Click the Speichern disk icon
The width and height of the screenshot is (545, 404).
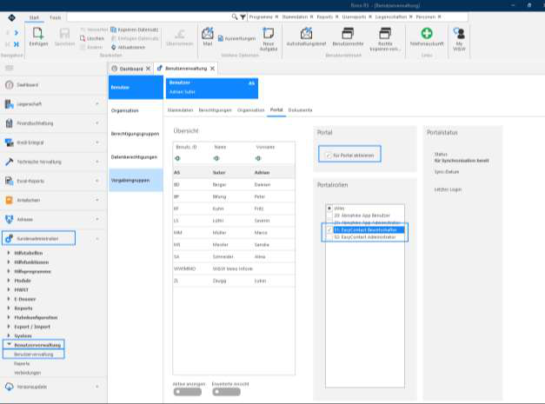pyautogui.click(x=64, y=34)
